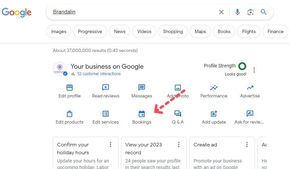
Task: Click the customer interactions bar chart icon
Action: (73, 74)
